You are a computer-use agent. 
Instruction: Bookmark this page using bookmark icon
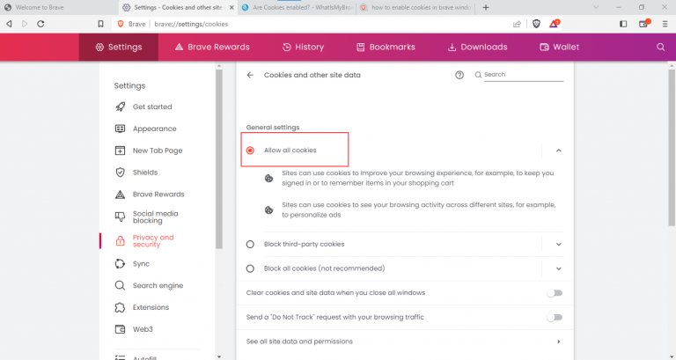(101, 24)
